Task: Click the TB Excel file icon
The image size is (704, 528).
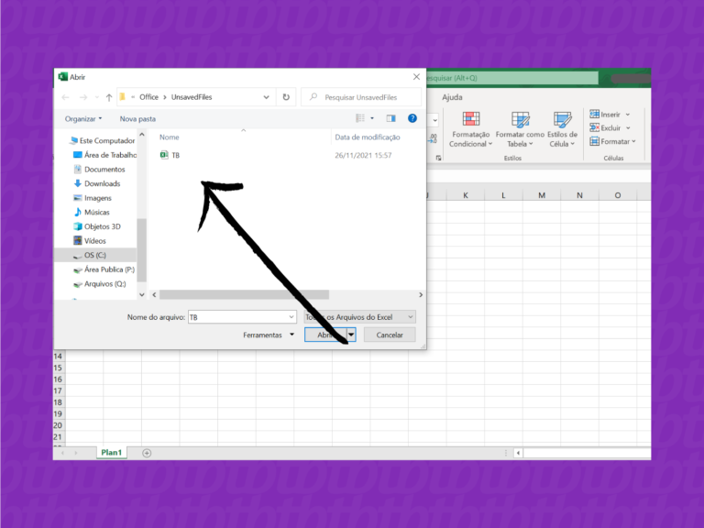Action: click(164, 155)
